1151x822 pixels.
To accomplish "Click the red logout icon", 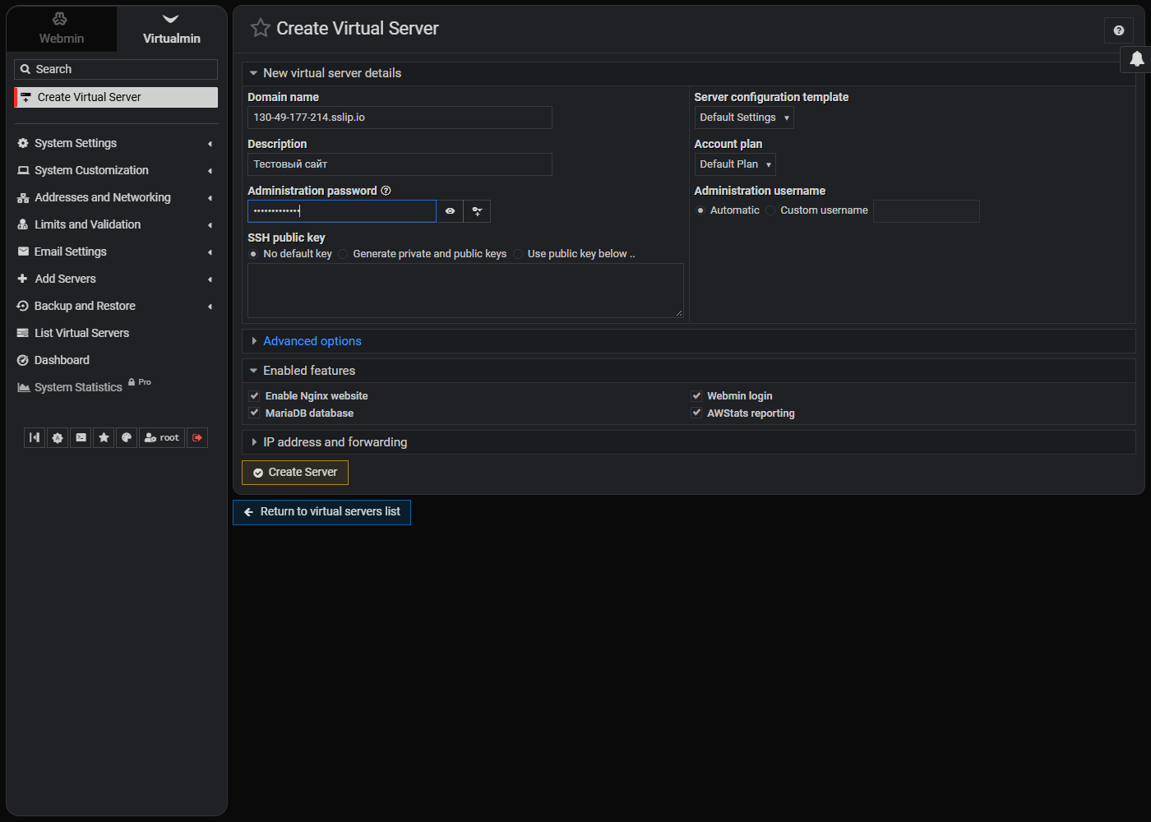I will pos(197,438).
